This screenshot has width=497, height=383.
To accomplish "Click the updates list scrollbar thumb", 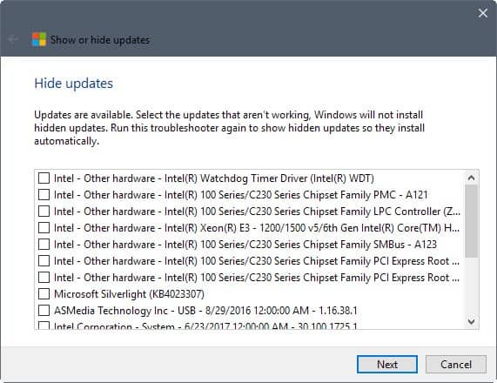I will [x=472, y=221].
